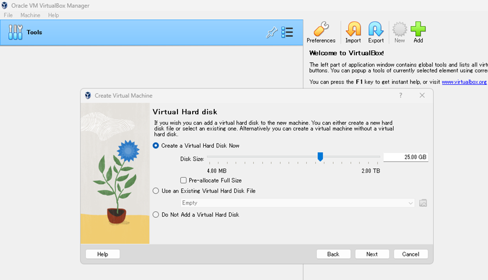This screenshot has height=280, width=488.
Task: Click the New machine toolbar icon
Action: (x=400, y=32)
